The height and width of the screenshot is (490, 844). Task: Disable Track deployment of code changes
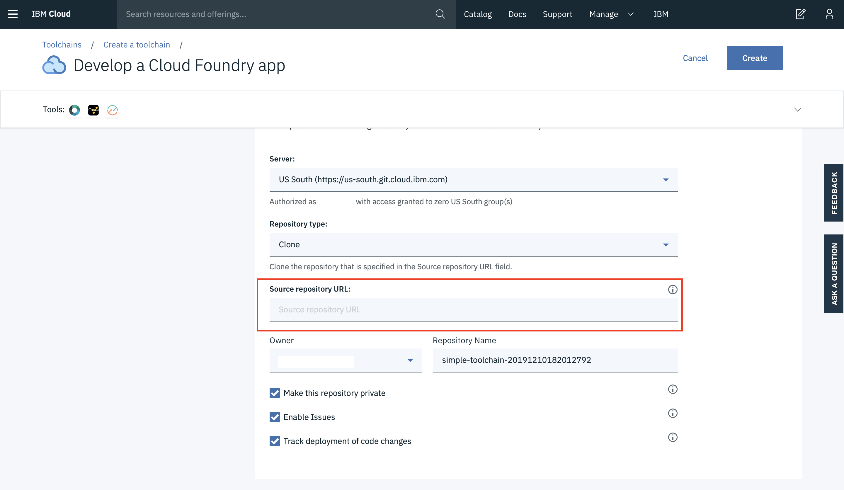pyautogui.click(x=275, y=441)
